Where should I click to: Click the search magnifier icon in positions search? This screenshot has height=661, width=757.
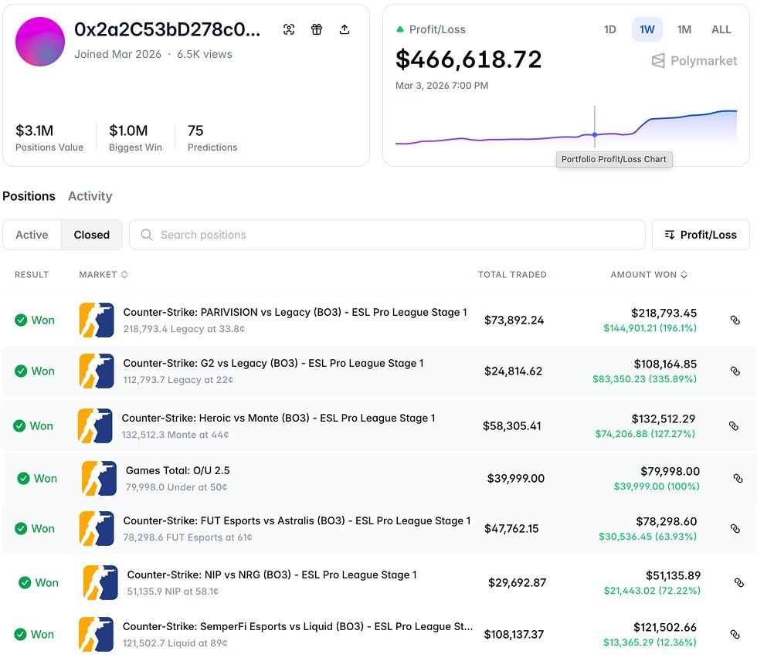pos(147,235)
